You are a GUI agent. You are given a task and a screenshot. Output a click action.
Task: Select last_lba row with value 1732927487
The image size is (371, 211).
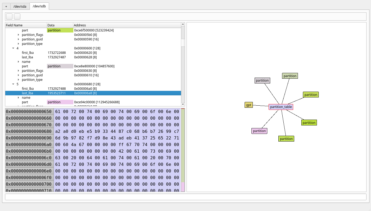(93, 57)
